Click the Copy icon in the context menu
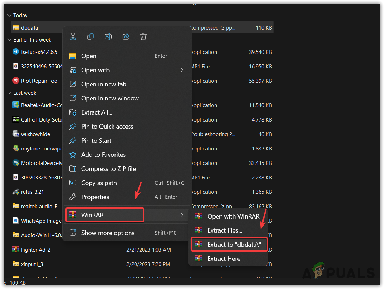This screenshot has width=384, height=289. coord(91,36)
